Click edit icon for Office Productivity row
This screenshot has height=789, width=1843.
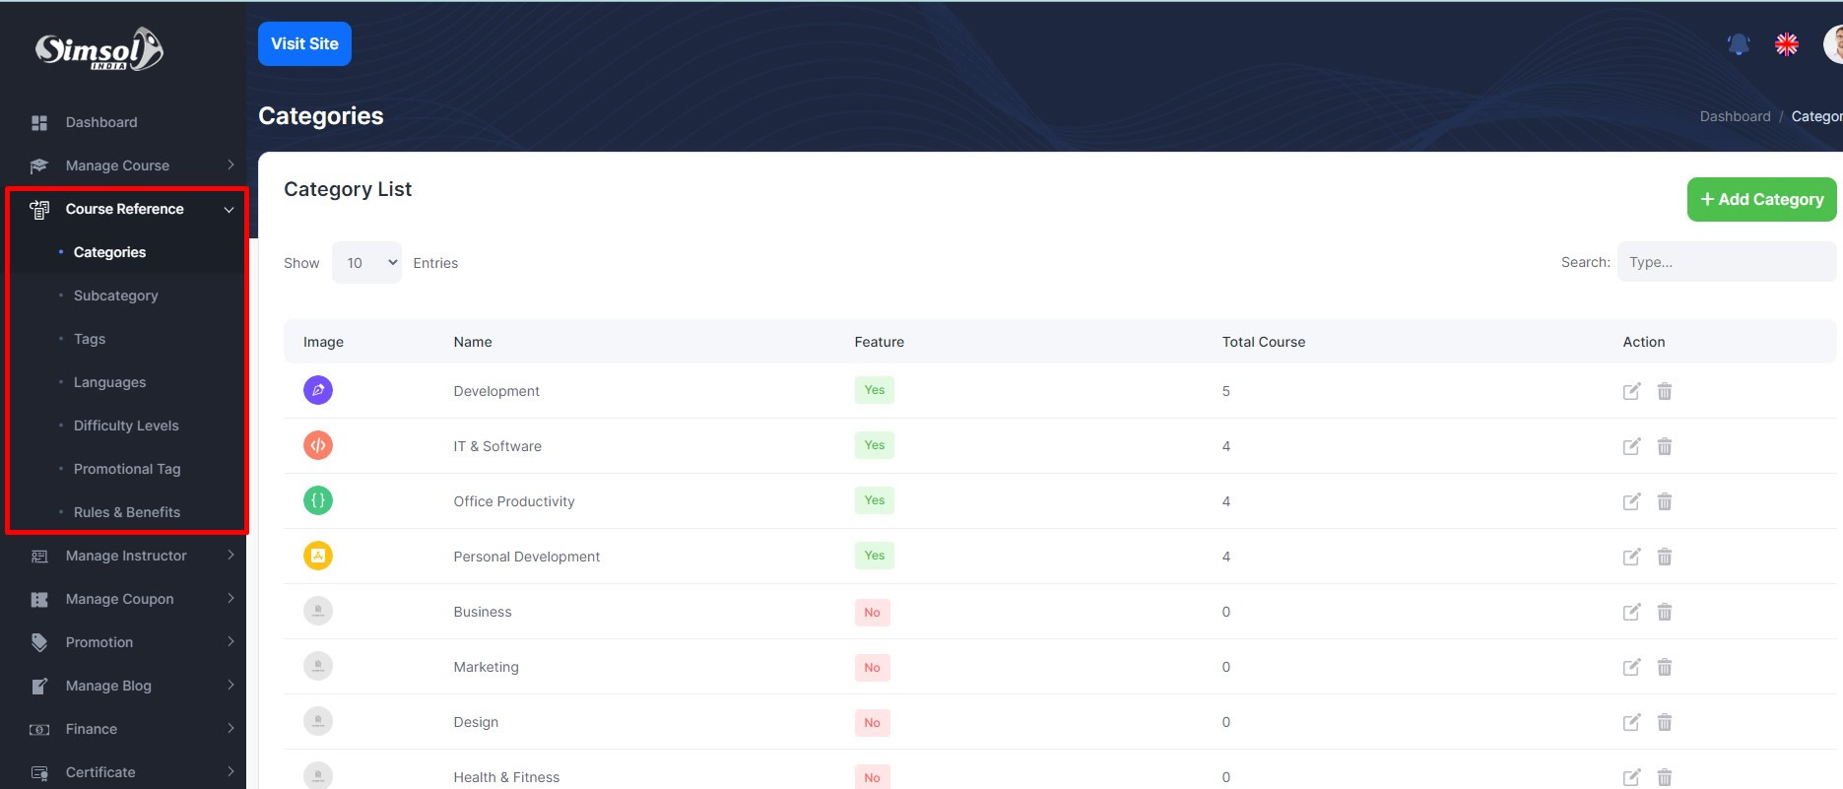click(x=1631, y=501)
